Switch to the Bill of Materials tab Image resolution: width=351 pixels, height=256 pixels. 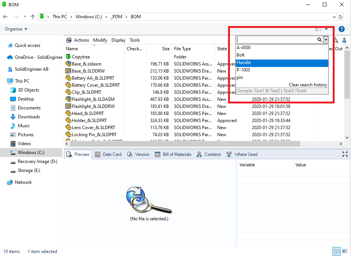click(x=177, y=154)
